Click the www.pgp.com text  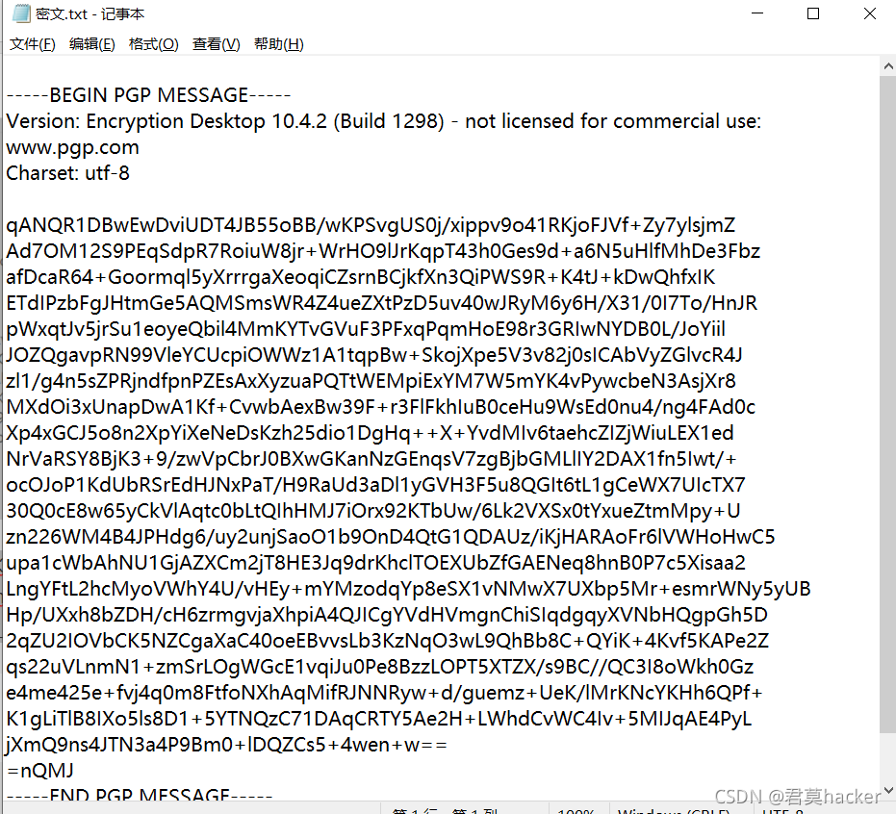(72, 147)
